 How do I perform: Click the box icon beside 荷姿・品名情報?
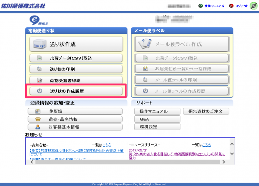38,119
